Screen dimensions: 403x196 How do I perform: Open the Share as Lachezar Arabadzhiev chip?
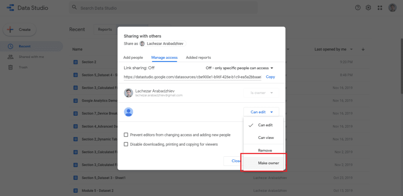point(163,44)
